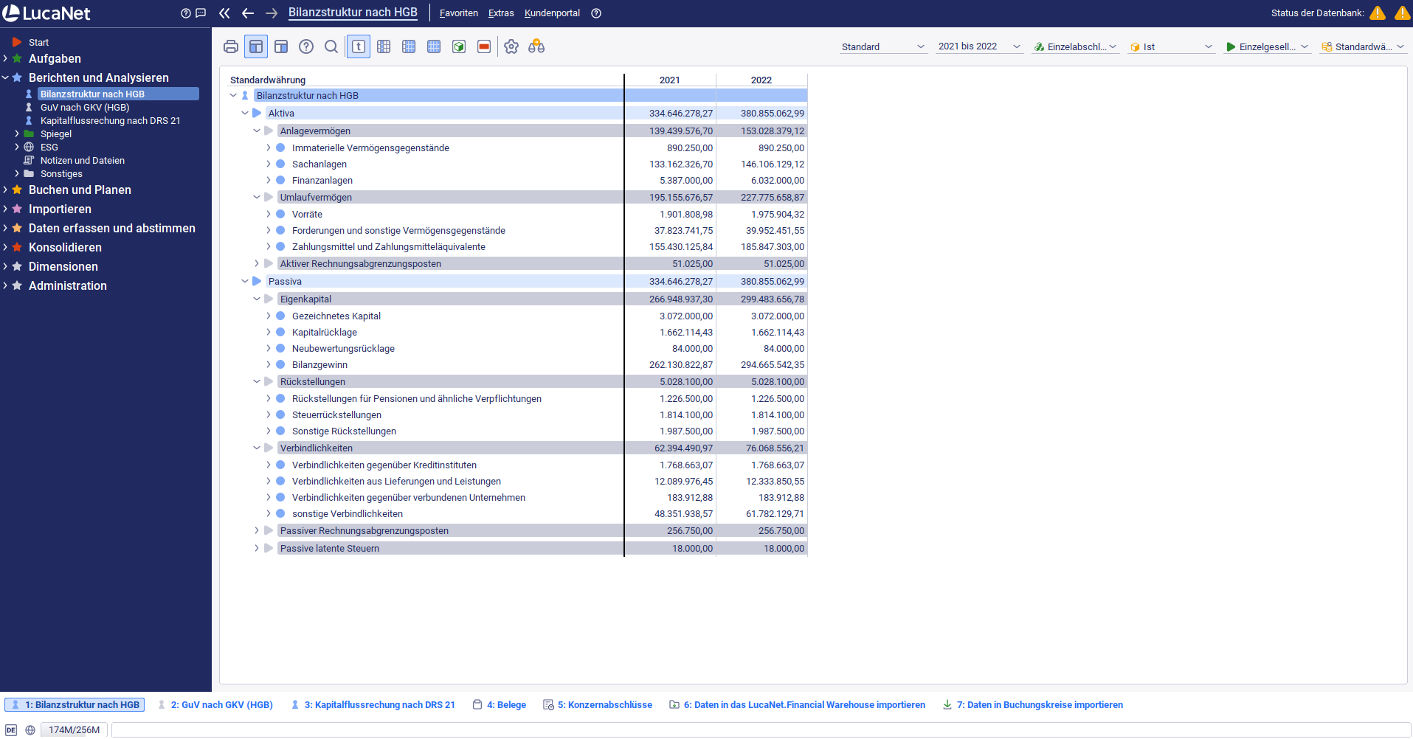Open 'Notizen und Dateien' in sidebar
The height and width of the screenshot is (739, 1413).
[82, 160]
